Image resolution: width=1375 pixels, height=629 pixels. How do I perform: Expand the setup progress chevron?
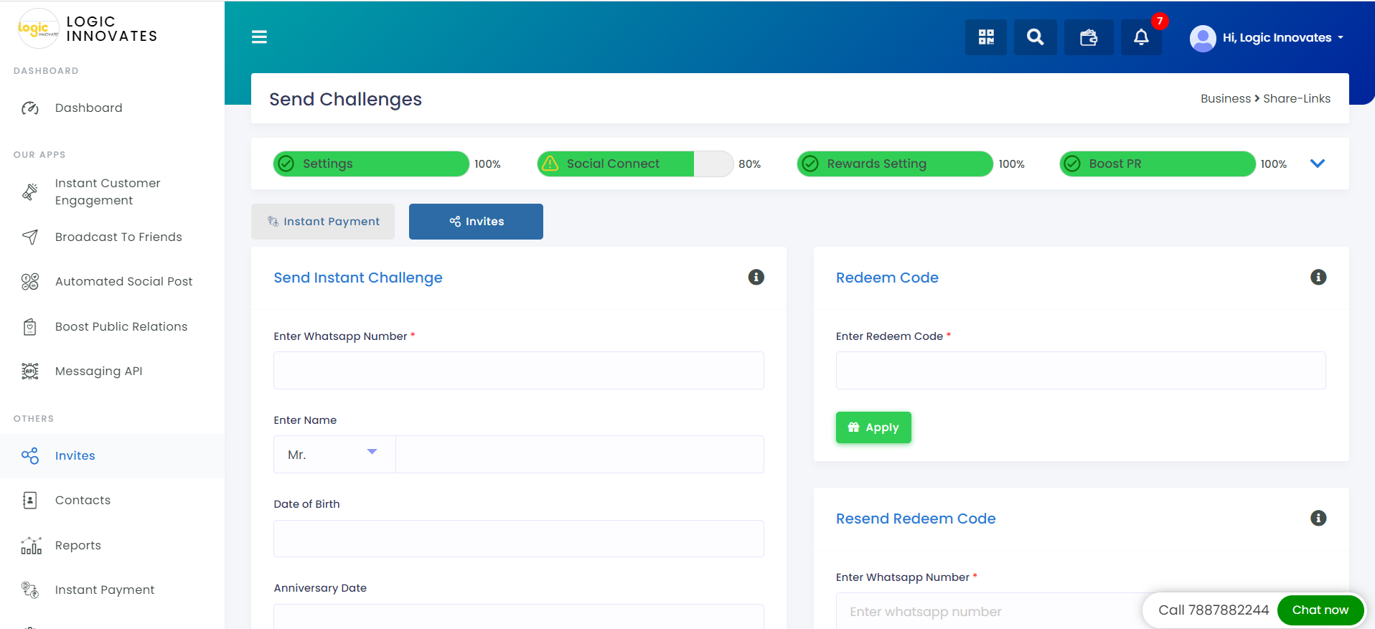pos(1318,164)
